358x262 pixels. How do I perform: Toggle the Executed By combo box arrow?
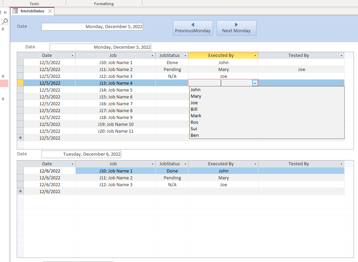(x=255, y=83)
